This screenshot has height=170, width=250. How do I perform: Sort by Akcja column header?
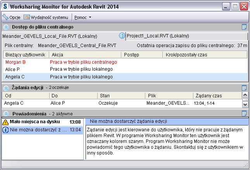point(85,55)
